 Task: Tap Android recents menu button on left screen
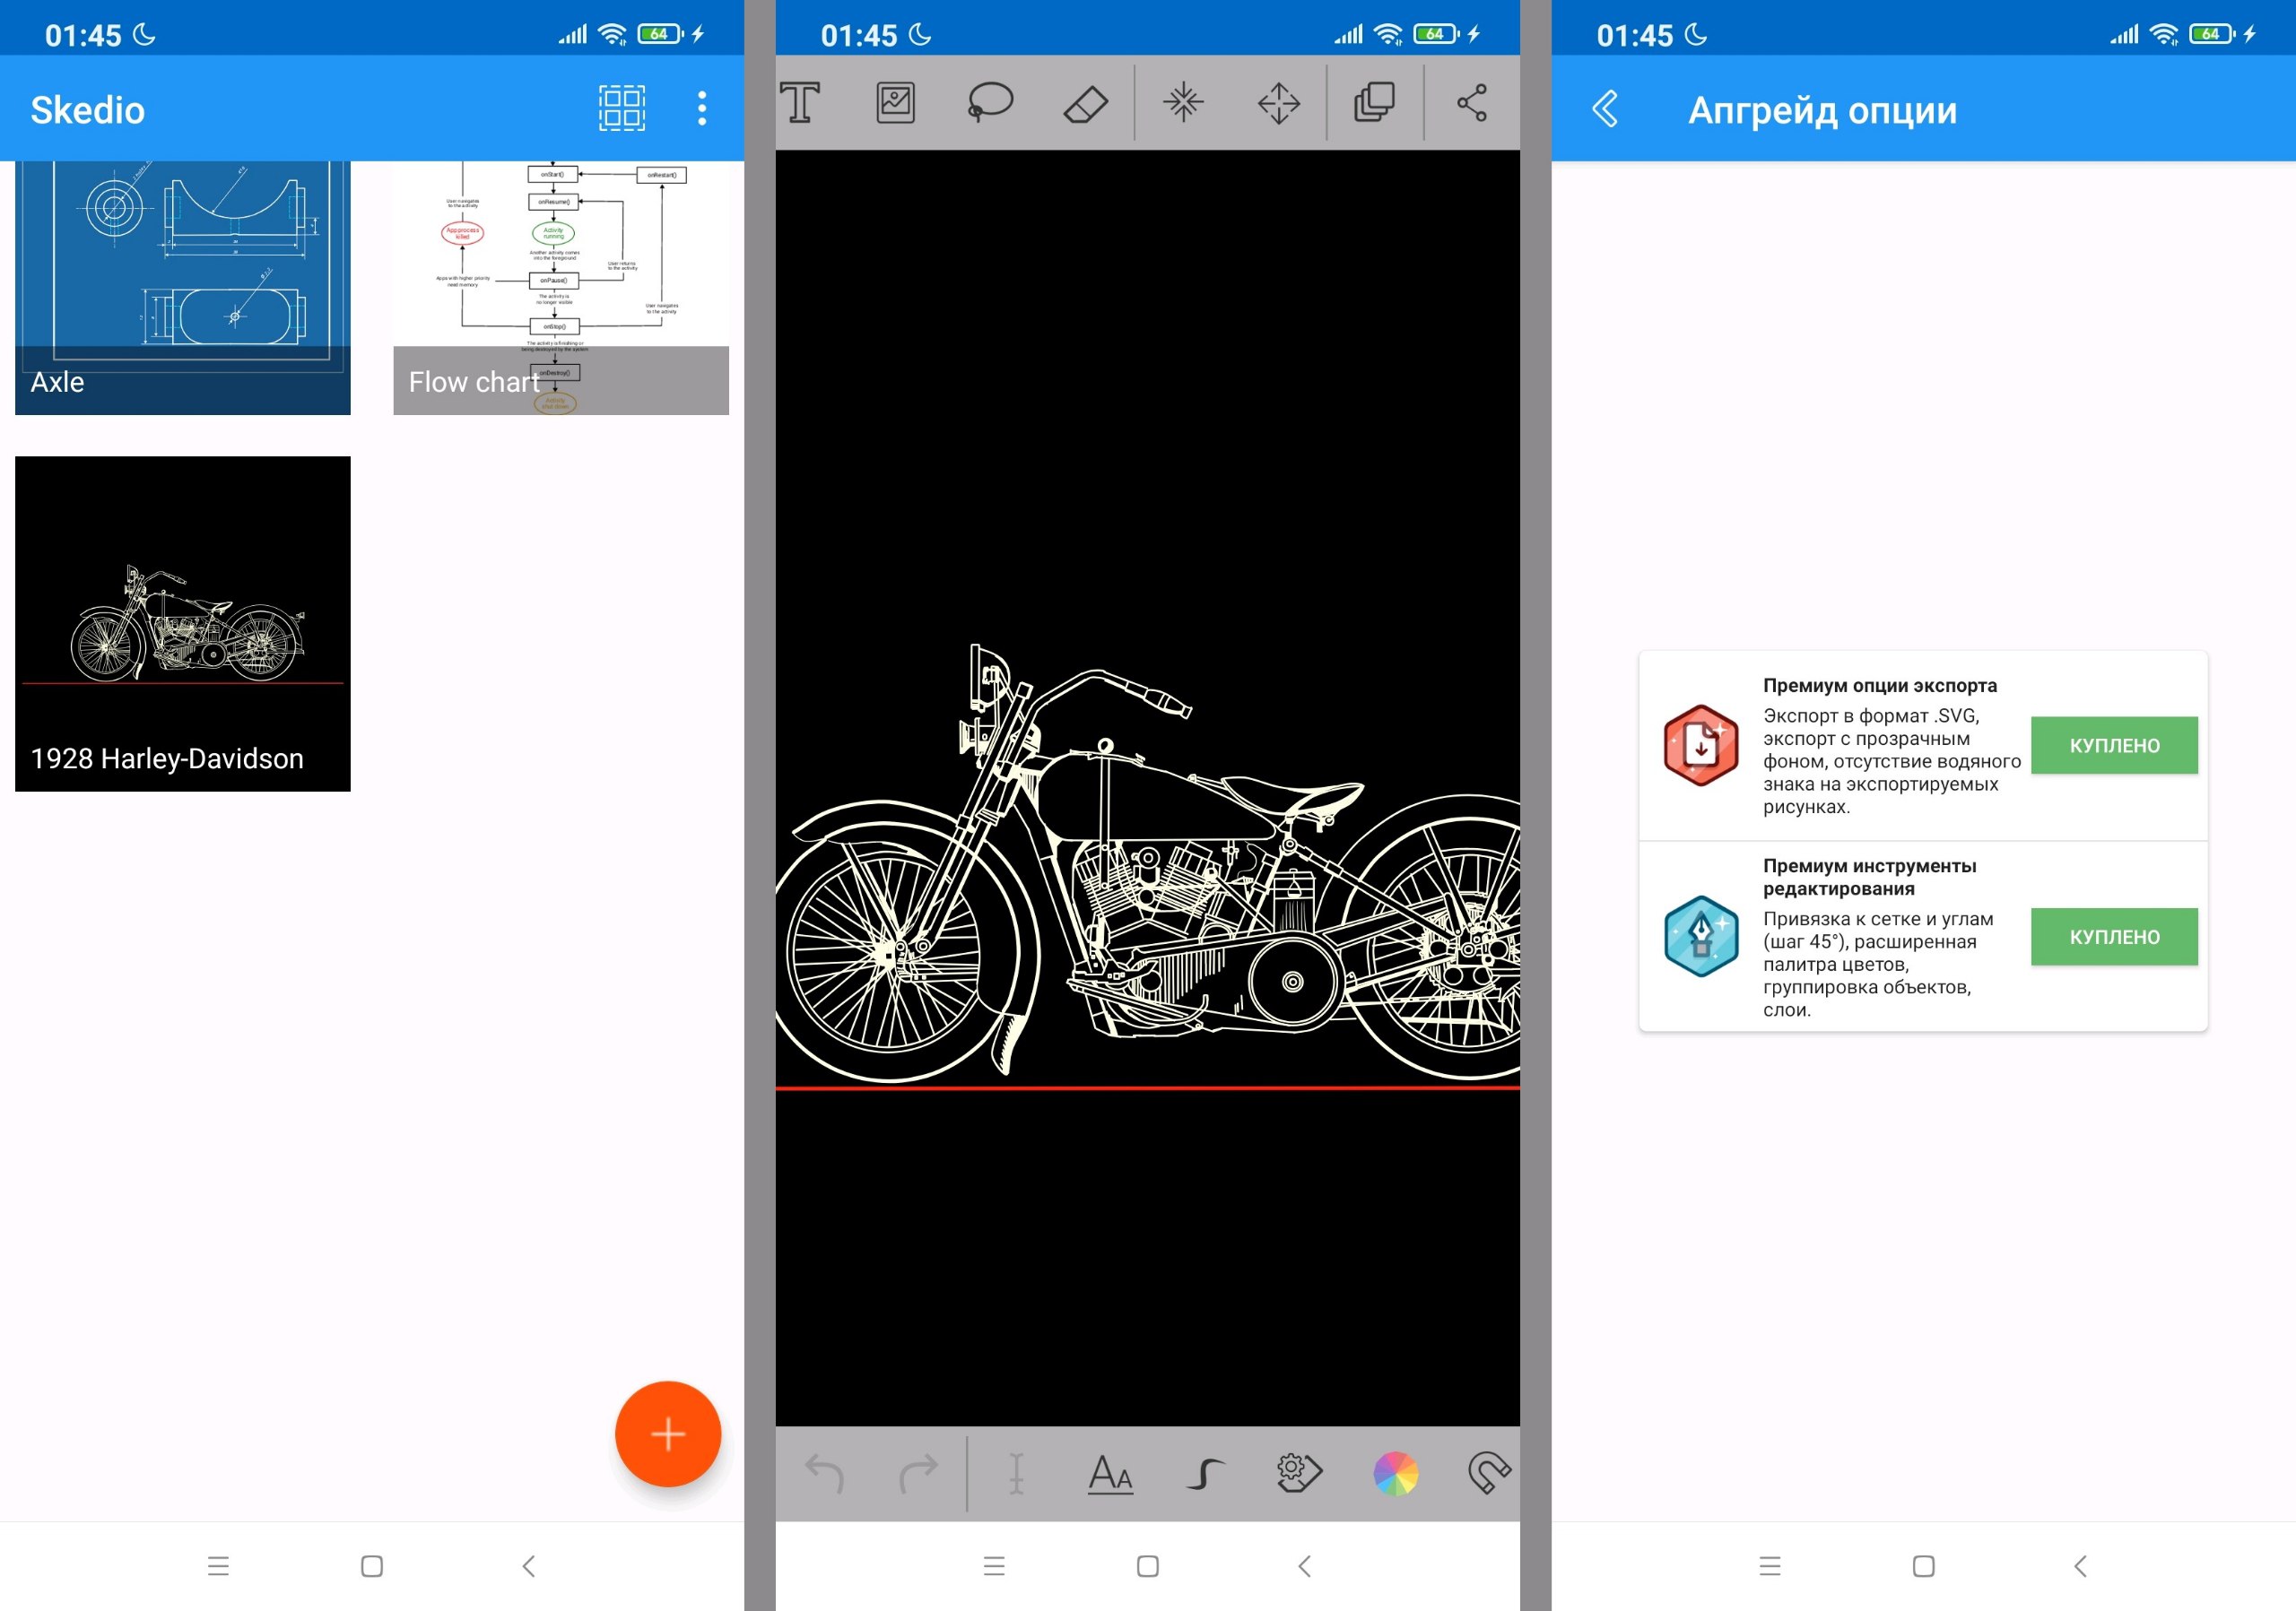(x=218, y=1566)
